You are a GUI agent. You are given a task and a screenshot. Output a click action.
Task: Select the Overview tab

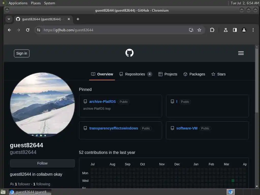click(102, 74)
